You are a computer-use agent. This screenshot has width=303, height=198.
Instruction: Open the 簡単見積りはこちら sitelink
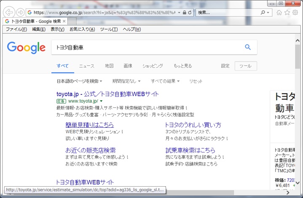coord(90,125)
